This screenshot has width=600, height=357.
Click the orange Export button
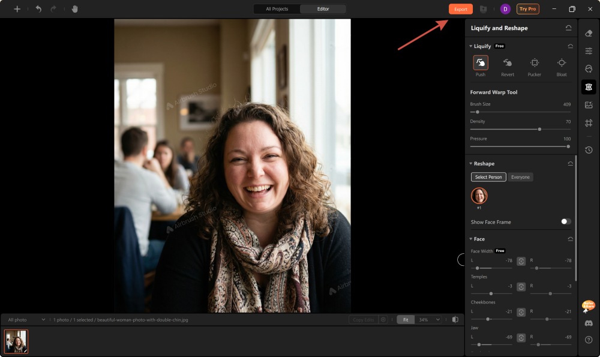[x=461, y=9]
